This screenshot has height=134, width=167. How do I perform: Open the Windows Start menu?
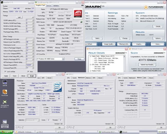point(6,132)
